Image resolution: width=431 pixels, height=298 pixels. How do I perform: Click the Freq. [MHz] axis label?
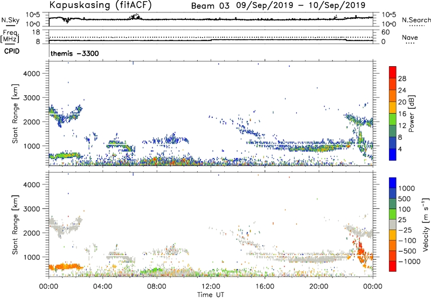(10, 36)
